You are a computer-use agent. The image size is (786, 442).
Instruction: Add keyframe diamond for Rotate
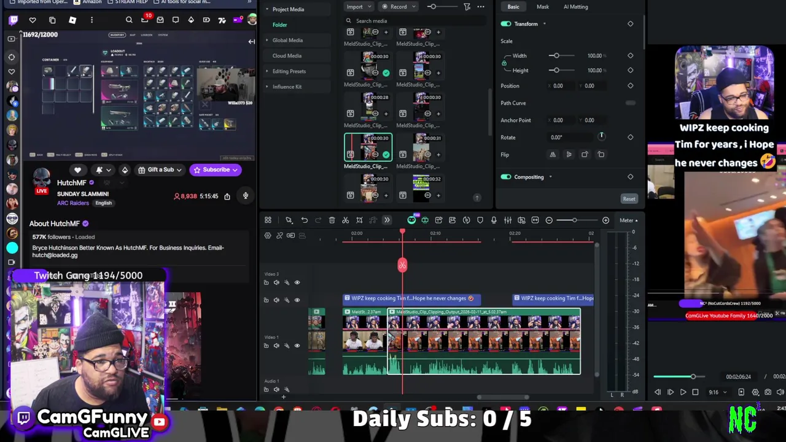[630, 138]
